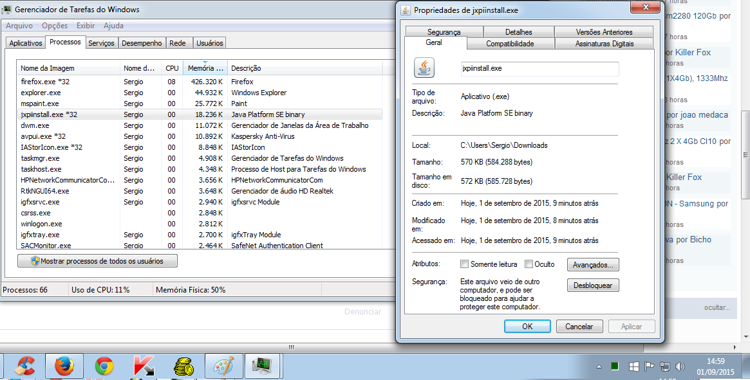This screenshot has width=750, height=380.
Task: Click Mostrar processos de todos os usuários
Action: click(98, 261)
